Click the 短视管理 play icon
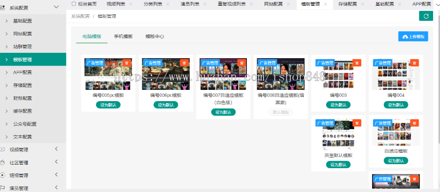Viewport: 440px width, 192px height. (2, 175)
